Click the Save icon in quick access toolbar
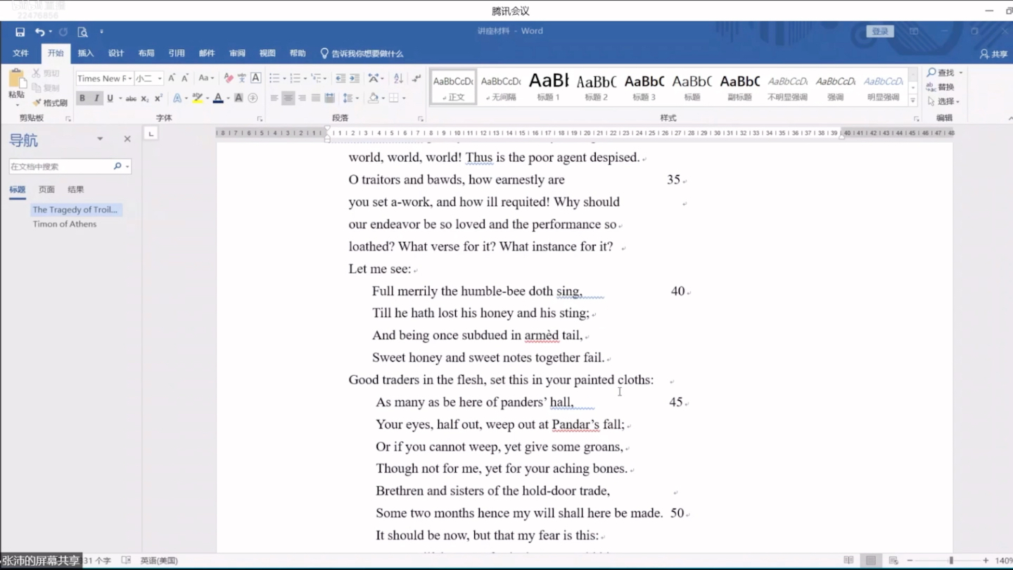This screenshot has width=1013, height=570. click(20, 32)
